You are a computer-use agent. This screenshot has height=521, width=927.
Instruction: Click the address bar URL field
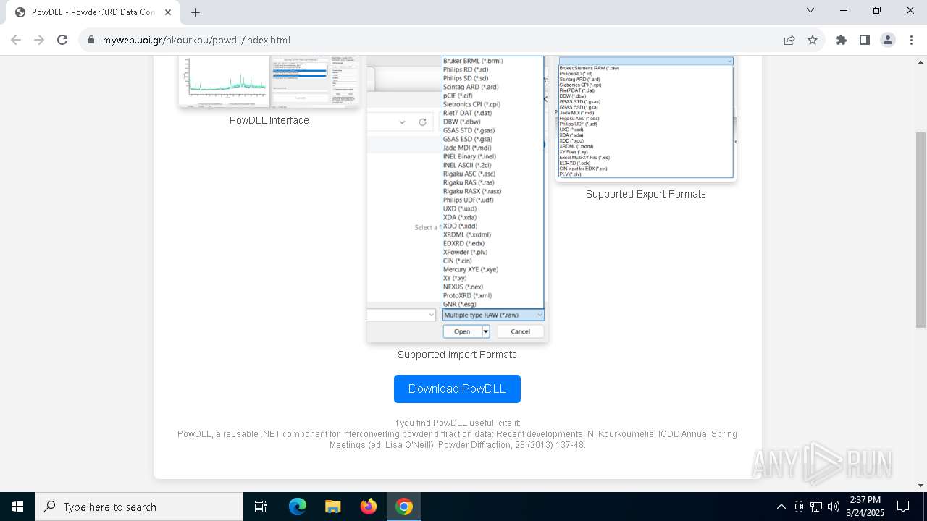[435, 40]
